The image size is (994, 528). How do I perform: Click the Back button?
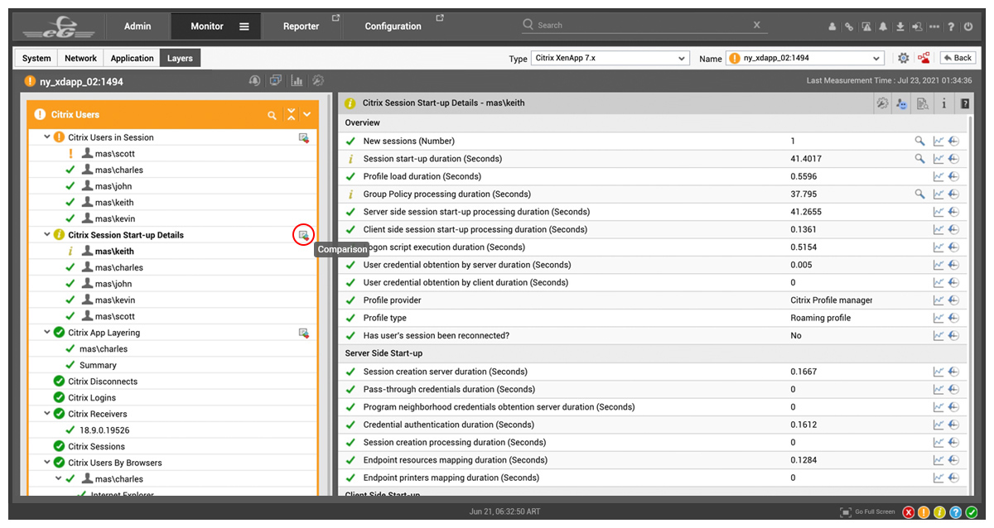(958, 58)
